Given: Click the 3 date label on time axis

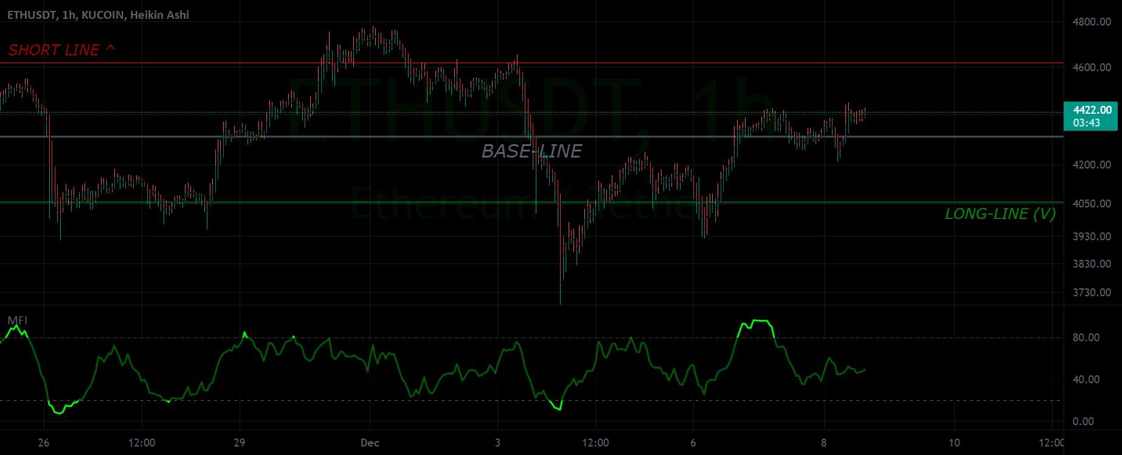Looking at the screenshot, I should (x=497, y=443).
